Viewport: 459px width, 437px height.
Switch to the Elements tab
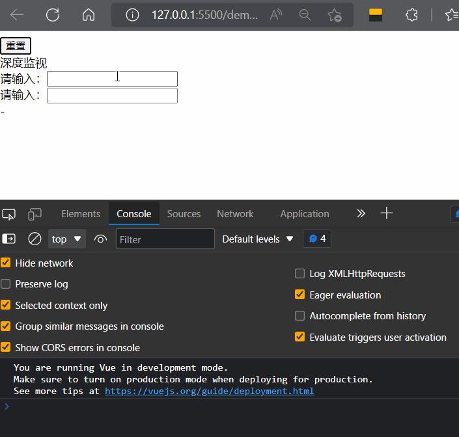click(x=81, y=213)
